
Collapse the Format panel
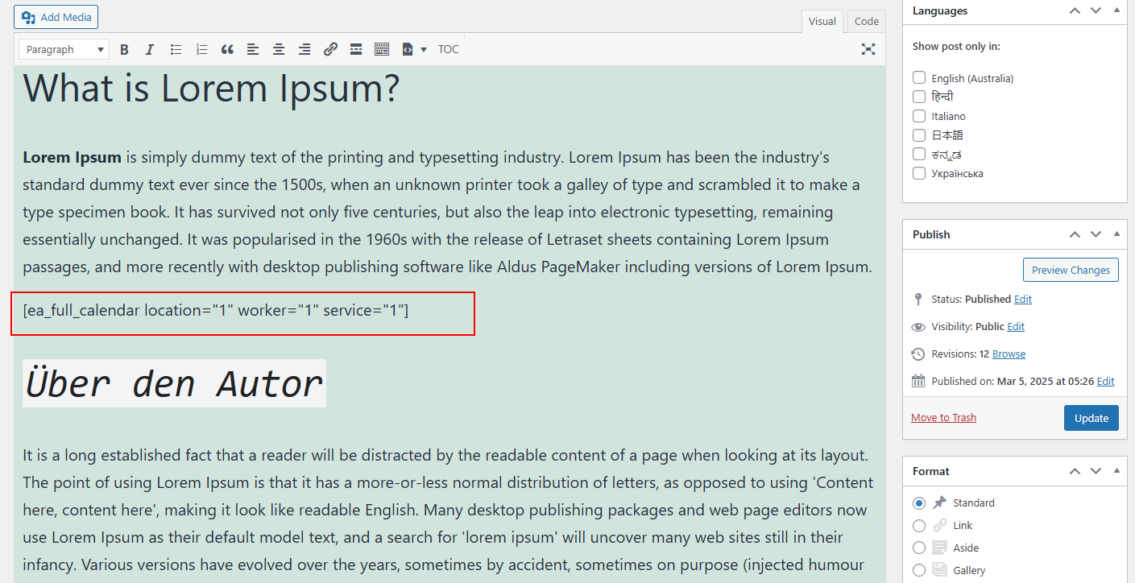(1116, 471)
